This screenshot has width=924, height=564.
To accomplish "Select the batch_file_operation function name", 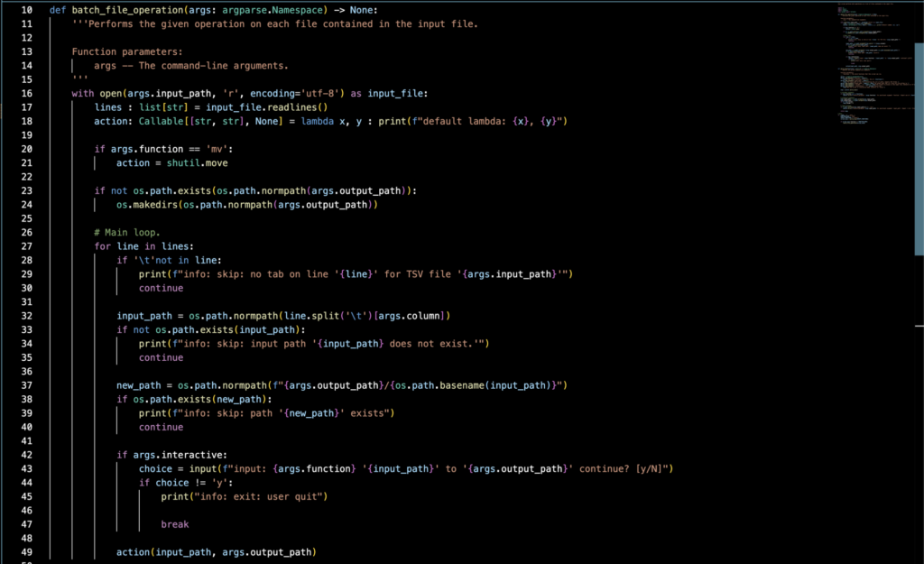I will [x=127, y=10].
